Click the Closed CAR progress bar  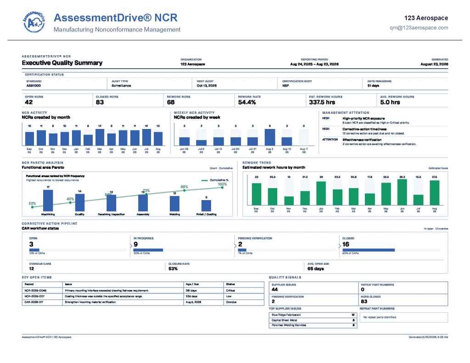pyautogui.click(x=392, y=250)
